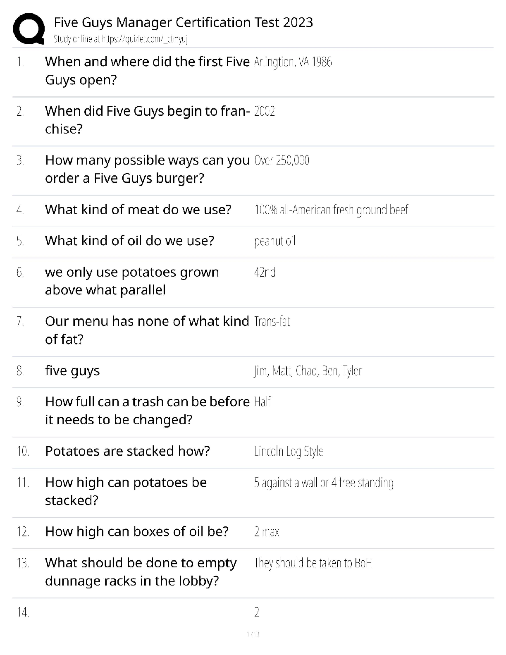Select question 'Potatoes are stacked how?'
506x655 pixels.
(127, 451)
